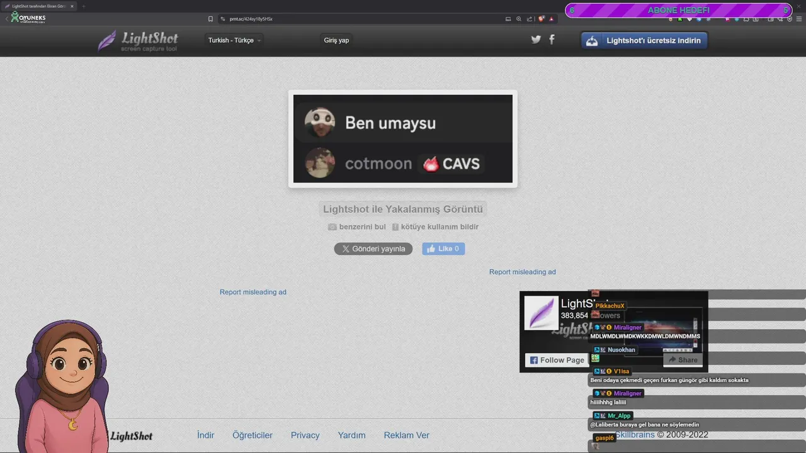The width and height of the screenshot is (806, 453).
Task: Click the Follow Page button
Action: pyautogui.click(x=557, y=360)
